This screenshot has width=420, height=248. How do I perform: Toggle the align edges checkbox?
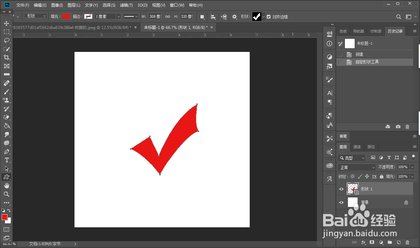point(269,17)
